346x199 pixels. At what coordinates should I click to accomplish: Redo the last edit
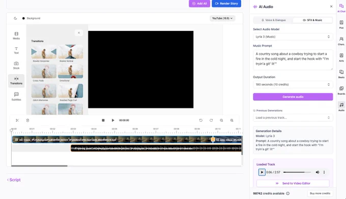211,120
